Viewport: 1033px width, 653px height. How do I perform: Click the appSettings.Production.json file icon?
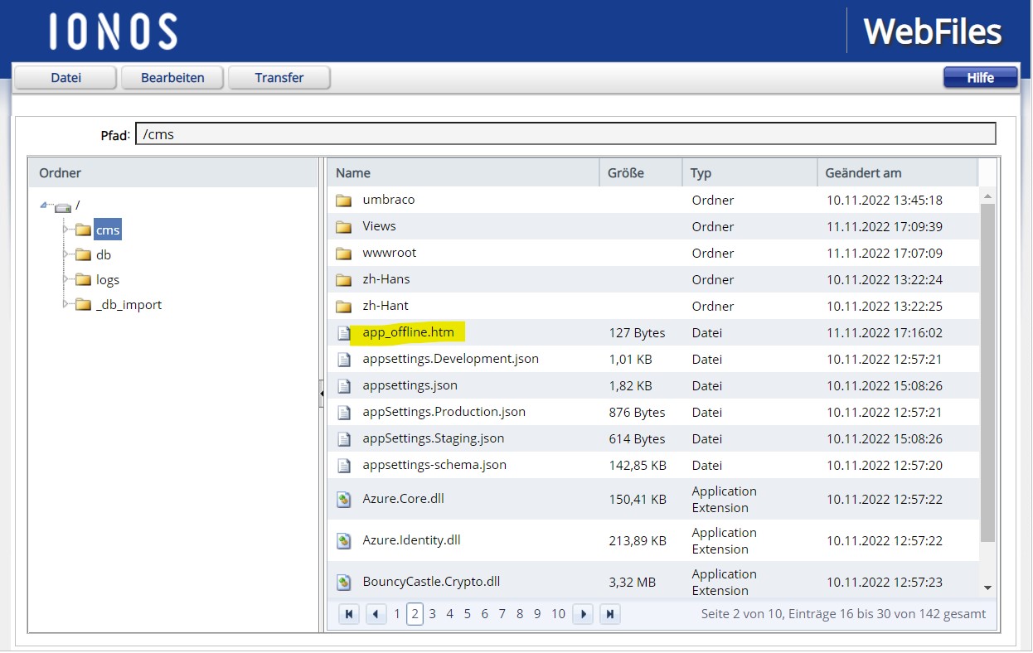tap(343, 412)
